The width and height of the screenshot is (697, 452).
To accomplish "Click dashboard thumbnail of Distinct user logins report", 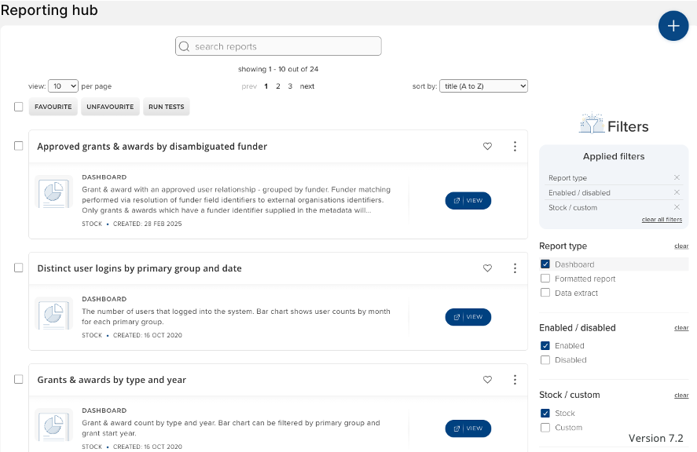I will tap(54, 314).
